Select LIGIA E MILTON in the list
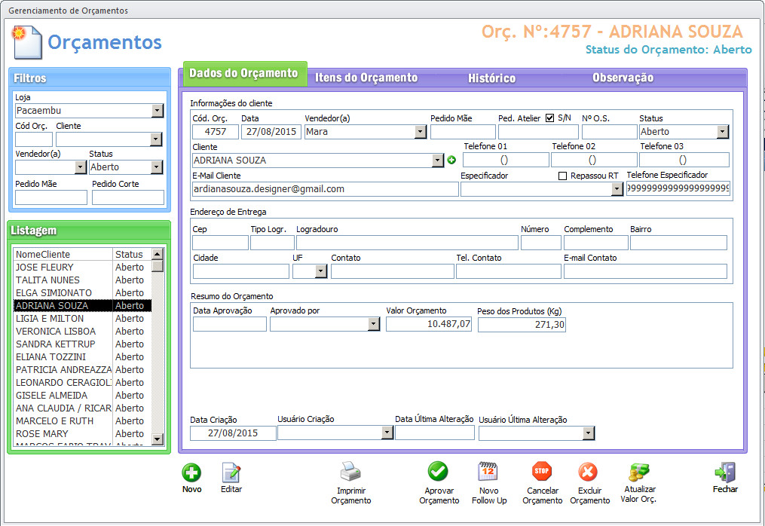 [82, 318]
